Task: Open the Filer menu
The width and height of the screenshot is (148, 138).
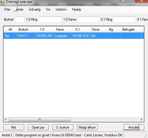Action: [7, 9]
